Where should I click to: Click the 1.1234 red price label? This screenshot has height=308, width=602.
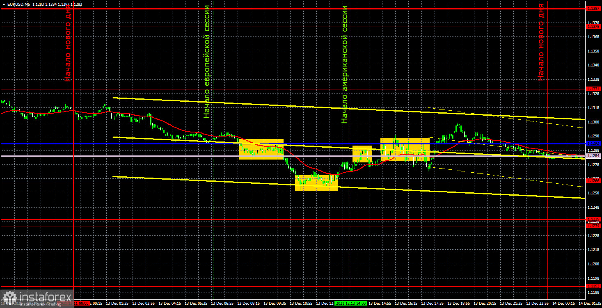point(593,226)
